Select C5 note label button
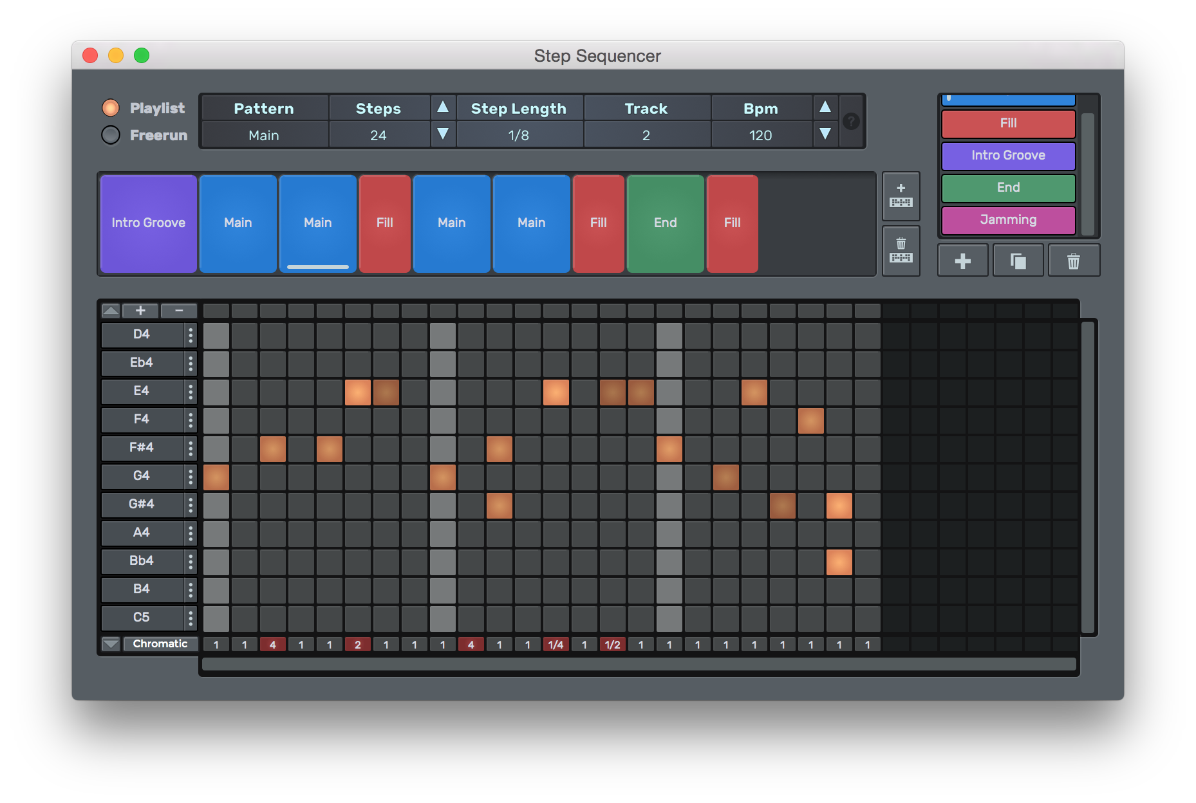 point(142,618)
